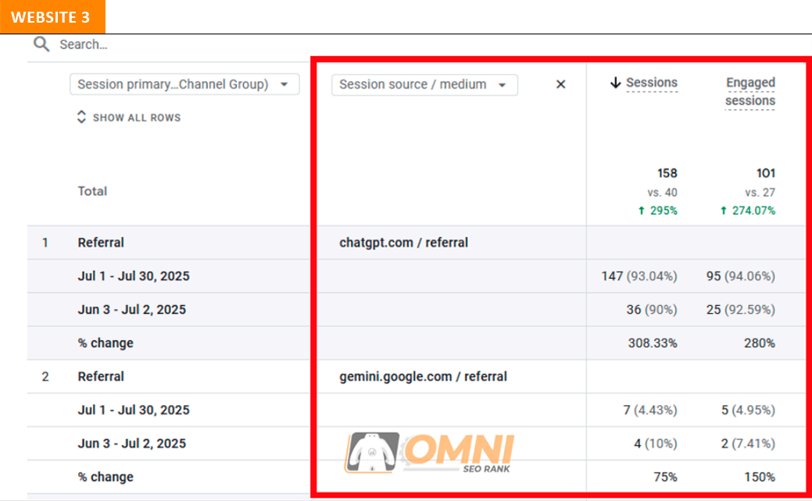Click the Show All Rows expander icon
Screen dimensions: 812x501
[81, 117]
